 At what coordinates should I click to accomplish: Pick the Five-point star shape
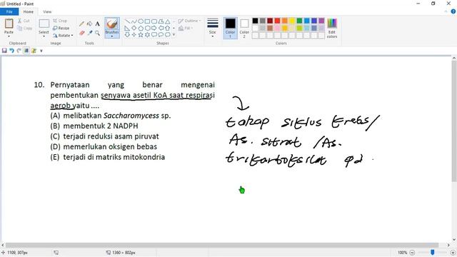coord(141,35)
